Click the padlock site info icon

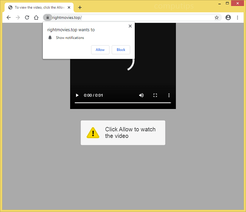click(47, 17)
